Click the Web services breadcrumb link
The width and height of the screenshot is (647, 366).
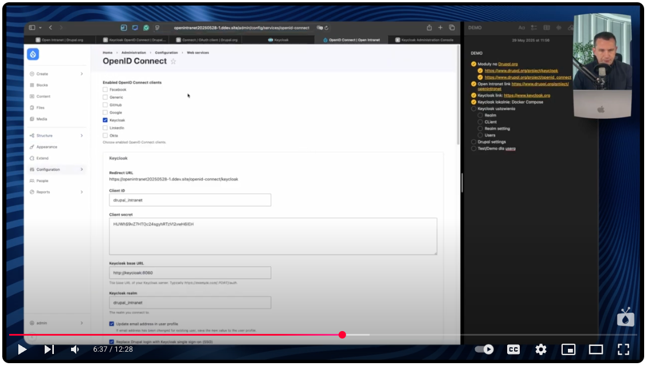pyautogui.click(x=198, y=53)
